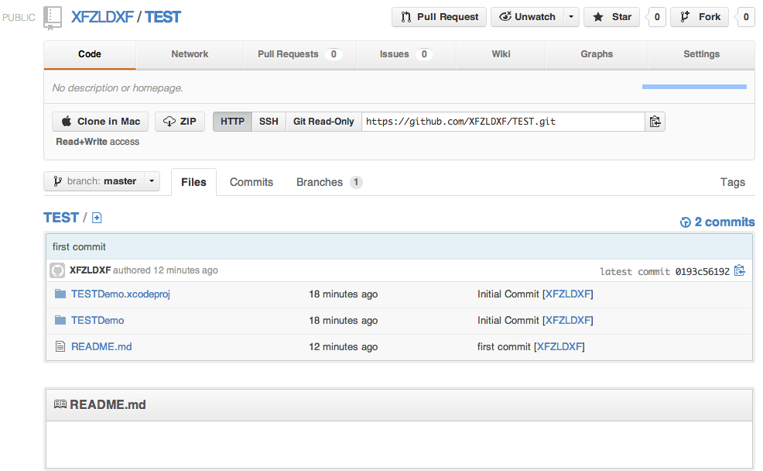This screenshot has height=471, width=763.
Task: Download the repository as ZIP
Action: (x=180, y=122)
